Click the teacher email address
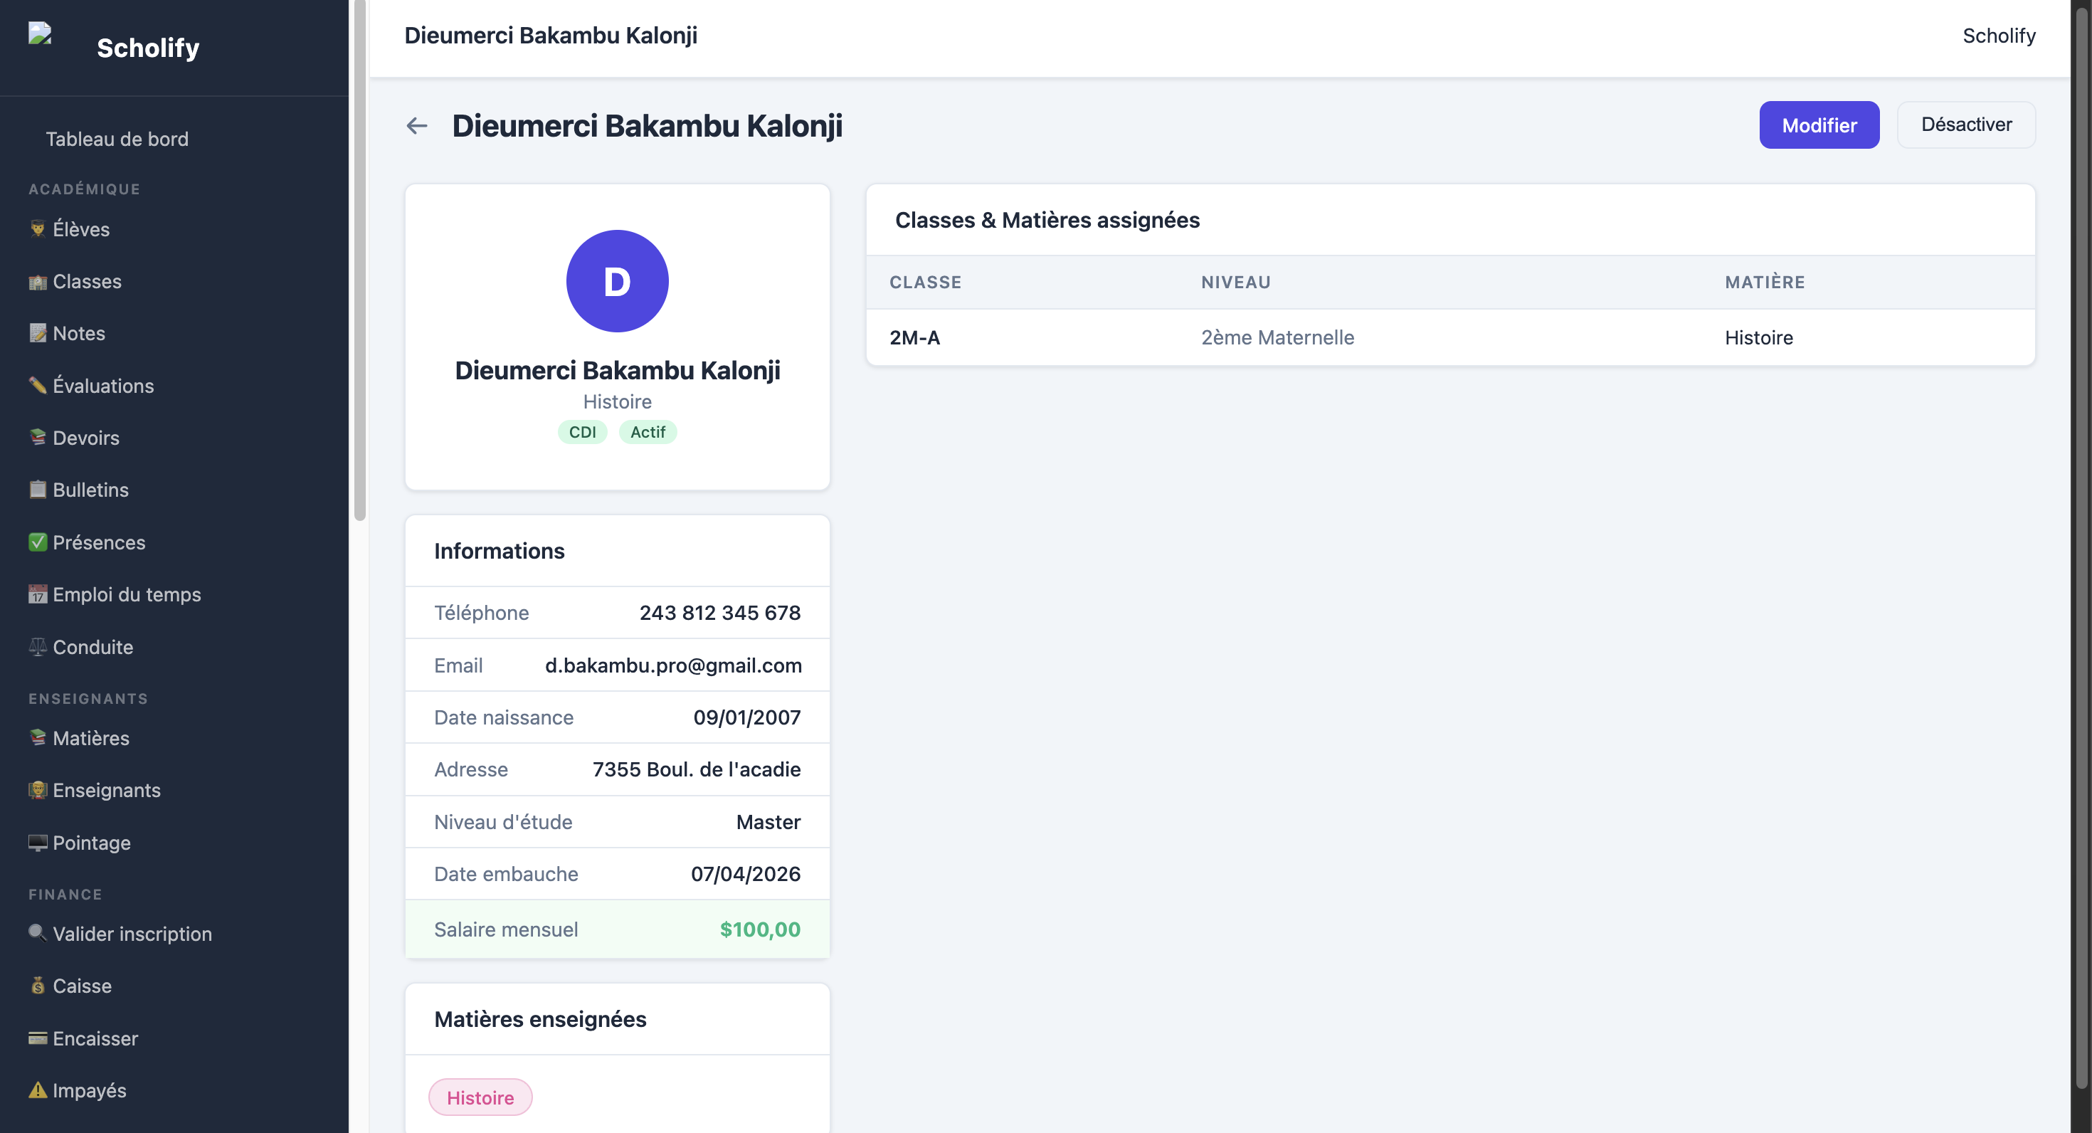The height and width of the screenshot is (1133, 2092). pyautogui.click(x=673, y=665)
